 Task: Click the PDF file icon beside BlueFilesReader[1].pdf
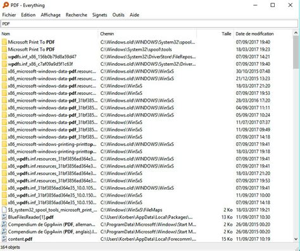(4, 217)
